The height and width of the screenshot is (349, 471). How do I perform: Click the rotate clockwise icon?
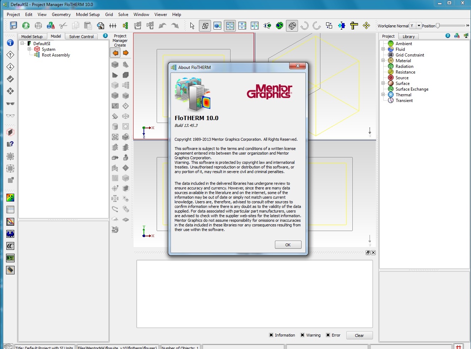[317, 26]
